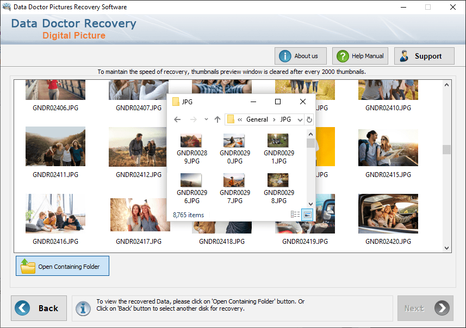Go Back to select another disk
Image resolution: width=466 pixels, height=328 pixels.
39,308
